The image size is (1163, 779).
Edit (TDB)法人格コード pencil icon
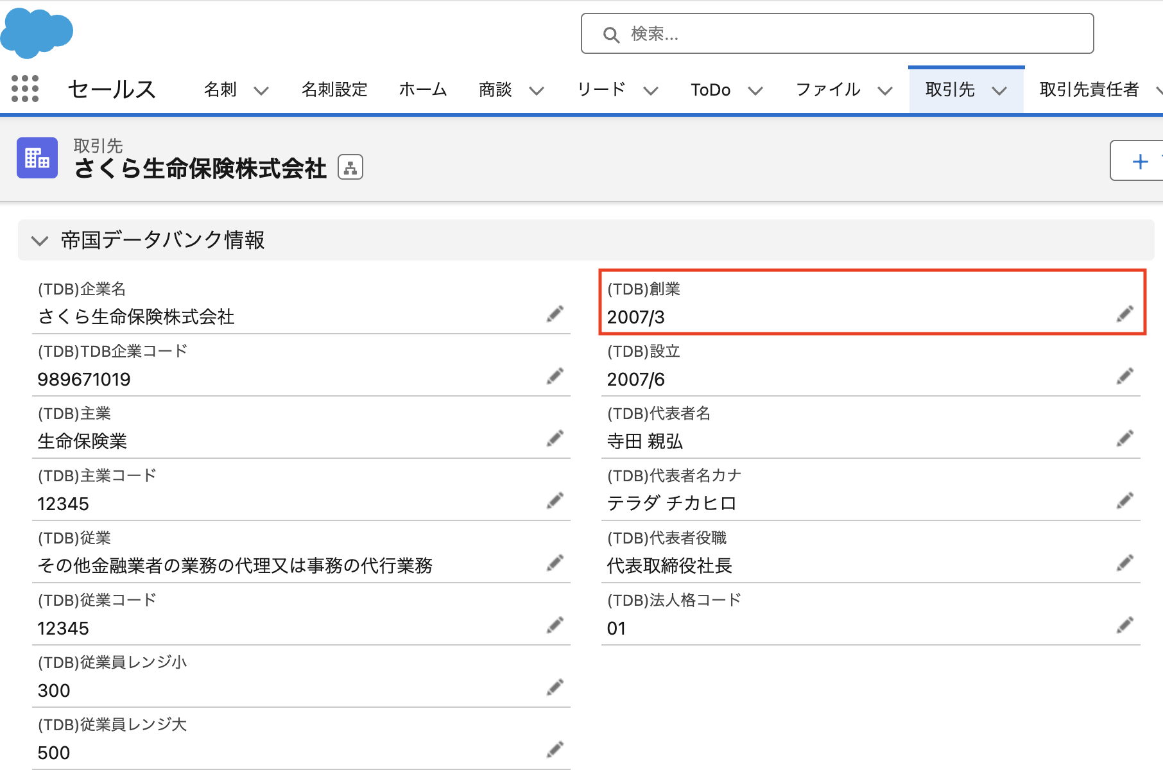pyautogui.click(x=1124, y=625)
